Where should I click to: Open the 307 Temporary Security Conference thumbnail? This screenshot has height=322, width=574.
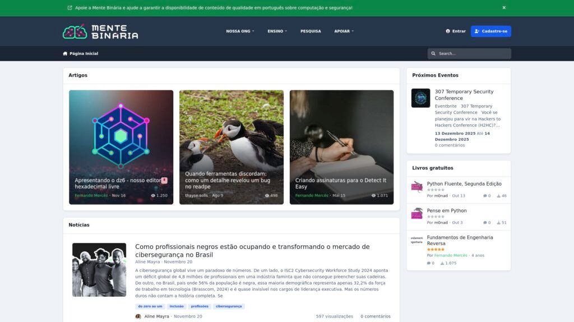point(420,98)
